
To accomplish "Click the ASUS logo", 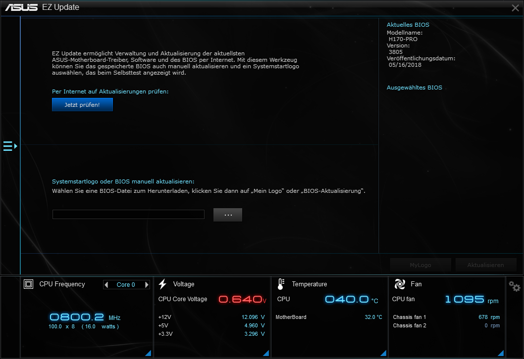I will tap(21, 7).
